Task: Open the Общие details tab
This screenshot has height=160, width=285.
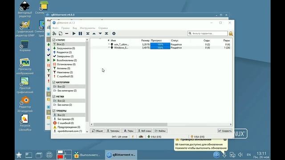Action: pyautogui.click(x=98, y=131)
